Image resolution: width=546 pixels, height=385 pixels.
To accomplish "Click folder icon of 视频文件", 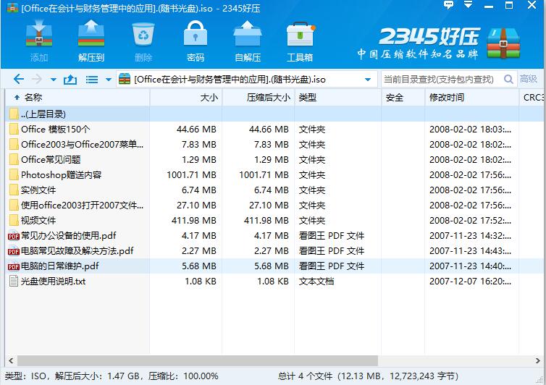I will tap(14, 220).
